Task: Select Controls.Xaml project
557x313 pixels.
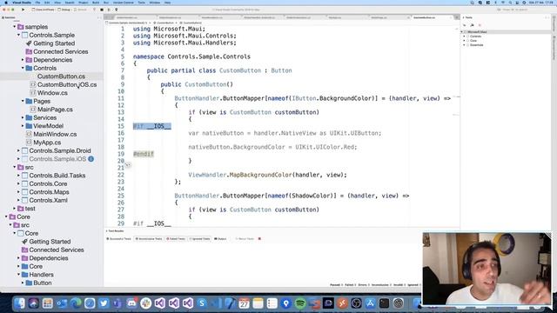Action: [48, 200]
